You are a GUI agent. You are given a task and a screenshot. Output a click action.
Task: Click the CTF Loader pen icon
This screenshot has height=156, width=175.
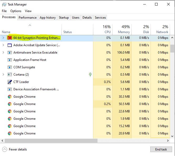point(10,82)
